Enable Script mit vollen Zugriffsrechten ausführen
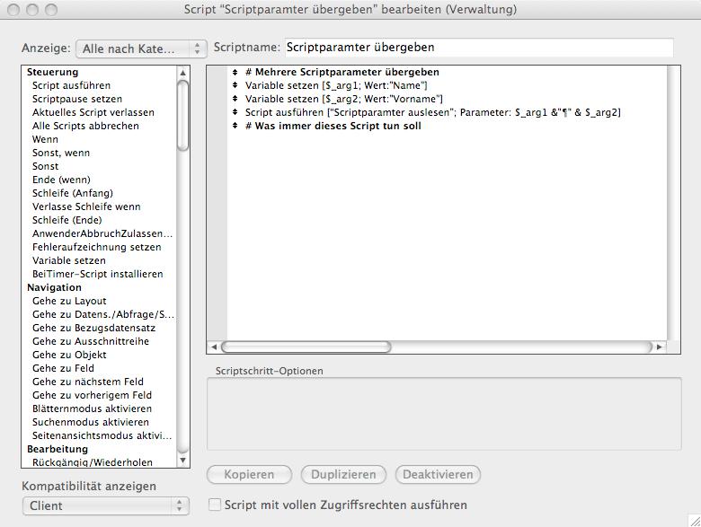This screenshot has width=701, height=527. click(x=215, y=505)
